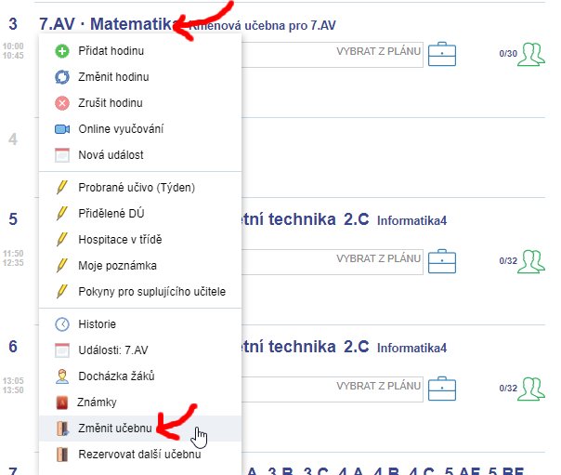Open Pokyny pro suplujícího učitele entry
Screen dimensions: 561x475
(x=151, y=291)
